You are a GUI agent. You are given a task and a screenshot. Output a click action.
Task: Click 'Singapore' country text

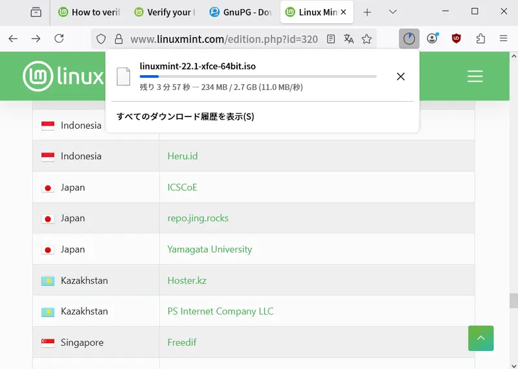(x=82, y=342)
